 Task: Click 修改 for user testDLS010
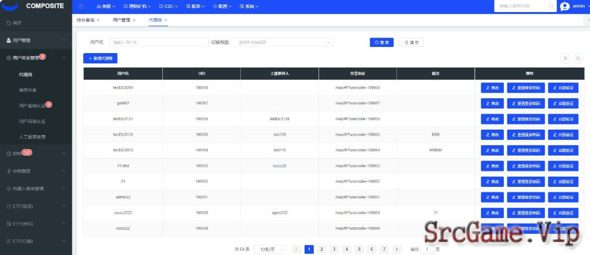pyautogui.click(x=492, y=150)
